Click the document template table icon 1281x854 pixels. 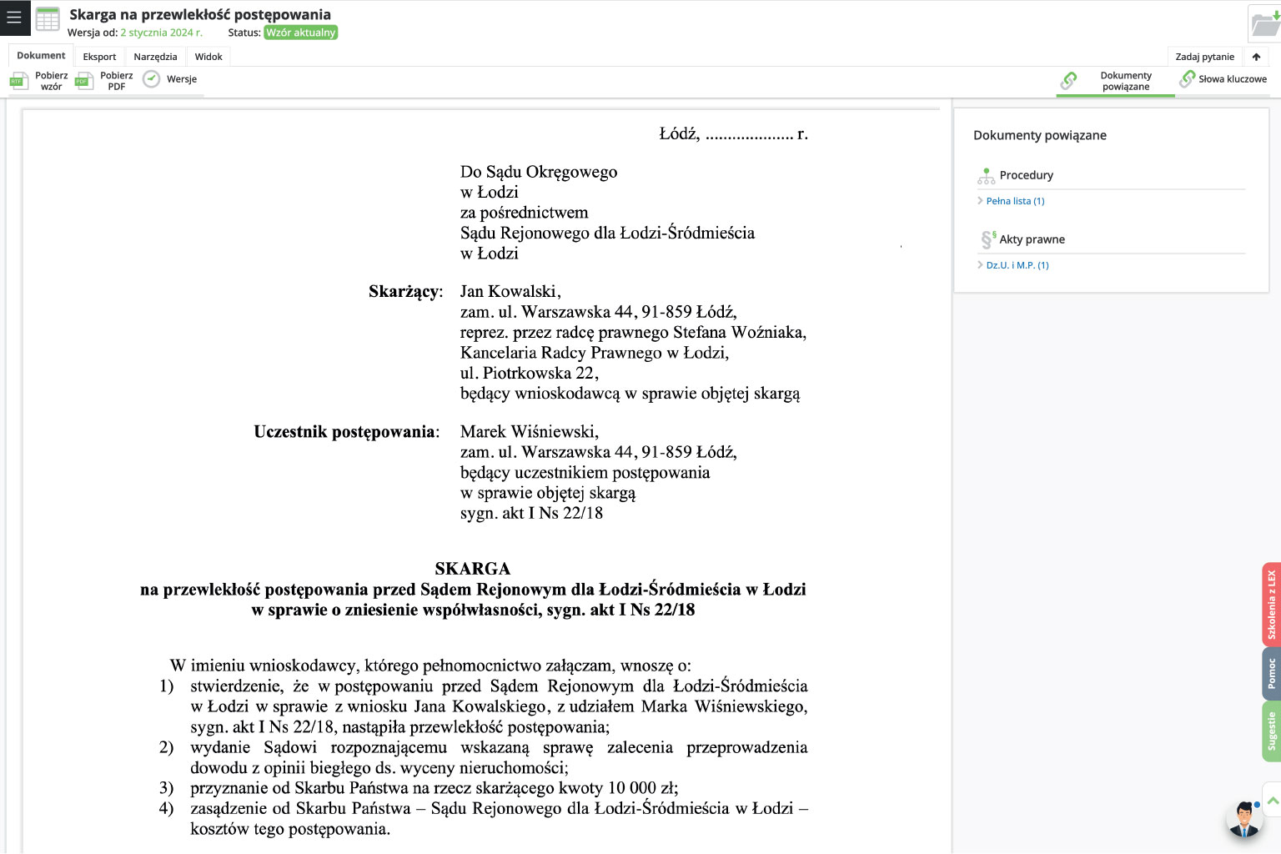(48, 19)
